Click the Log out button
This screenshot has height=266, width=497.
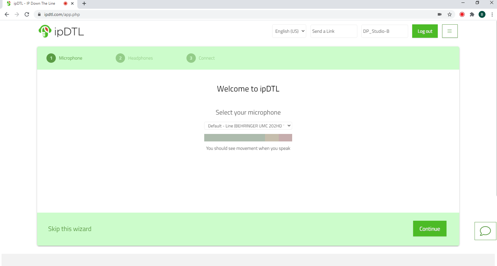[x=425, y=31]
